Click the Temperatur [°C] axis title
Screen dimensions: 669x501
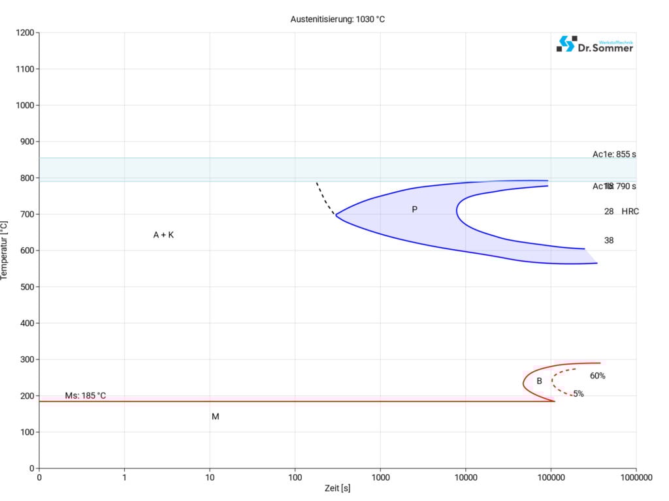(6, 250)
